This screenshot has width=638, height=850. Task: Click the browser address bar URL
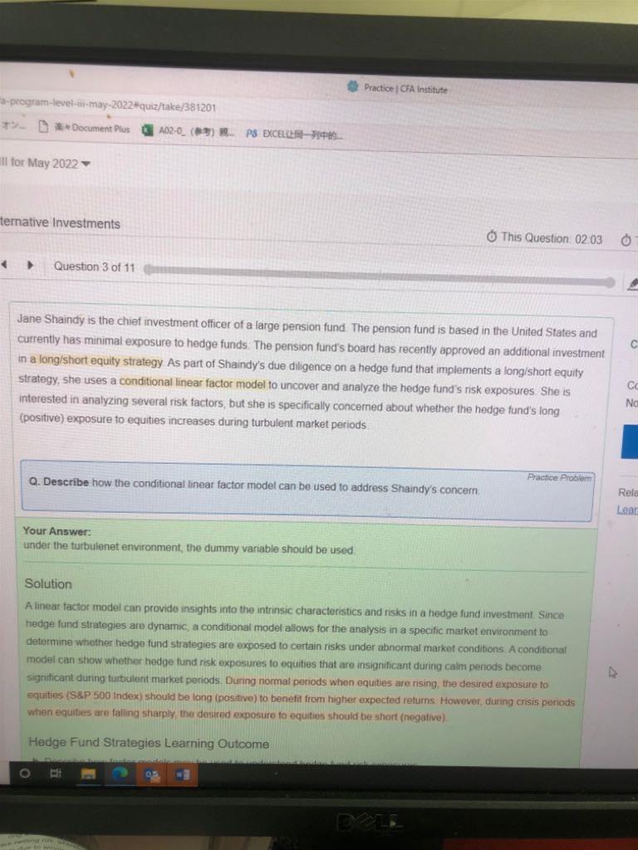click(108, 105)
